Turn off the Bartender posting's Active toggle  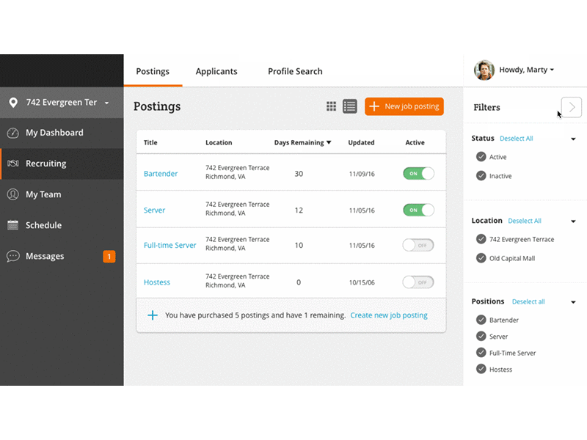click(418, 174)
